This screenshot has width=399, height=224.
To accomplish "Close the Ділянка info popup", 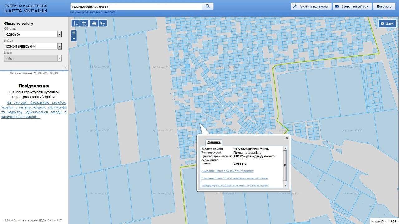I will [x=287, y=138].
